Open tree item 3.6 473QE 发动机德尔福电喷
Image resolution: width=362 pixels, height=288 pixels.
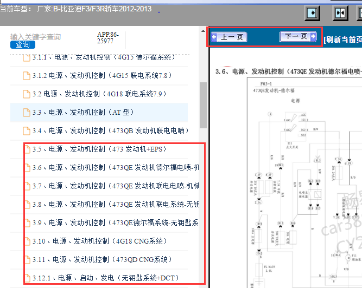pyautogui.click(x=116, y=168)
